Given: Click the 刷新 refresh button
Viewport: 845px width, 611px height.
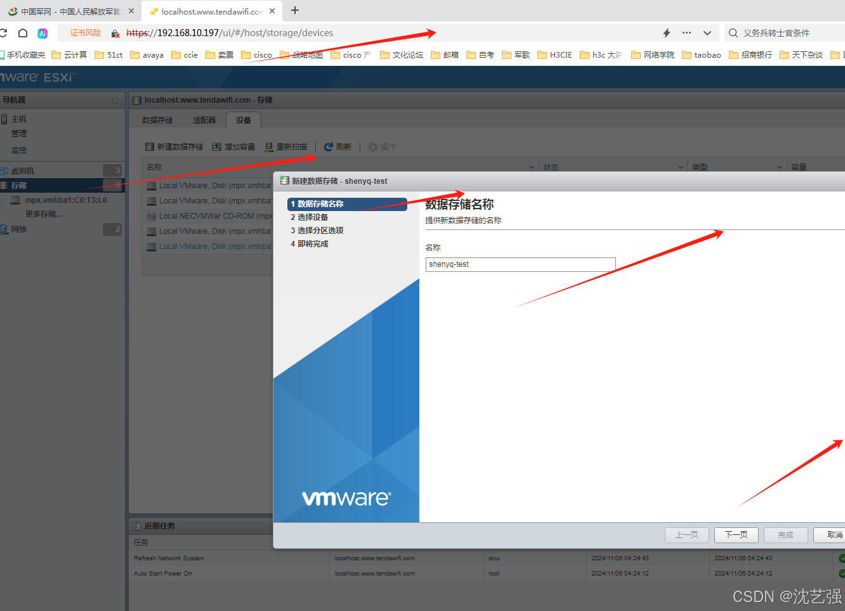Looking at the screenshot, I should pos(337,146).
